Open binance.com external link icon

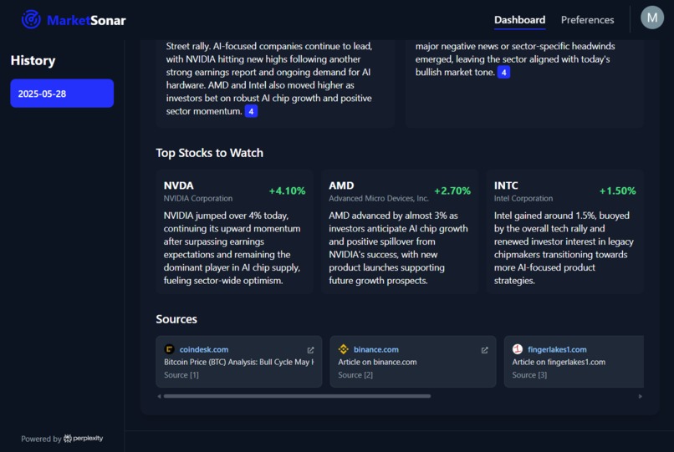pos(484,350)
